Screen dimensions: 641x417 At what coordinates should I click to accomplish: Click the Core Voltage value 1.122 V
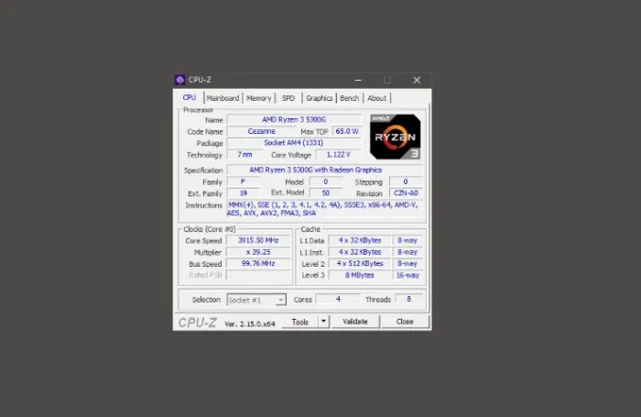pyautogui.click(x=339, y=155)
